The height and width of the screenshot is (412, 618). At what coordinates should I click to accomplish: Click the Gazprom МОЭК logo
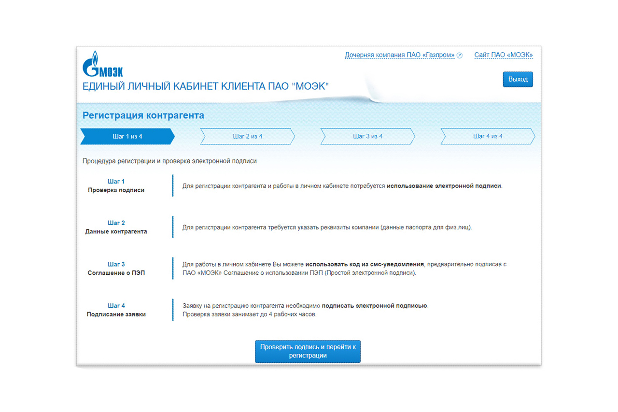[x=102, y=64]
